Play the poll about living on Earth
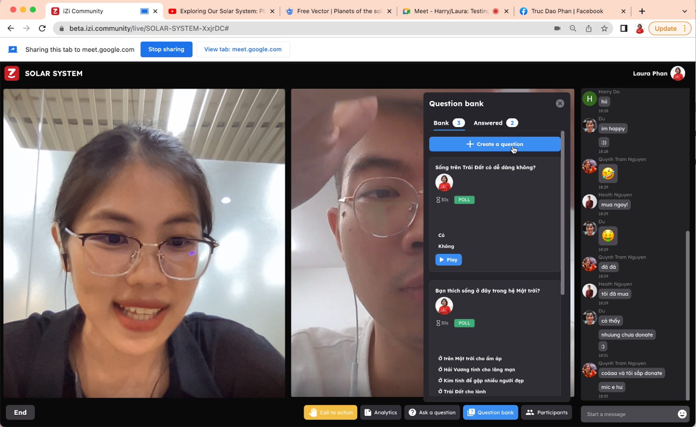 (448, 260)
